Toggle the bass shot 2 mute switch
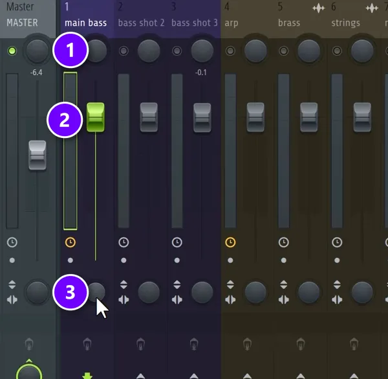The image size is (388, 379). pyautogui.click(x=124, y=51)
